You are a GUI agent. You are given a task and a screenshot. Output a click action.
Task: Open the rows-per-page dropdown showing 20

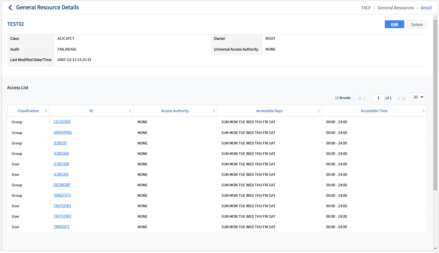(418, 97)
